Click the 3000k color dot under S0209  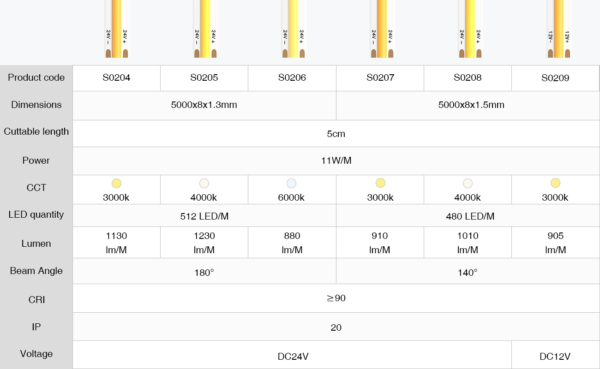tap(555, 183)
